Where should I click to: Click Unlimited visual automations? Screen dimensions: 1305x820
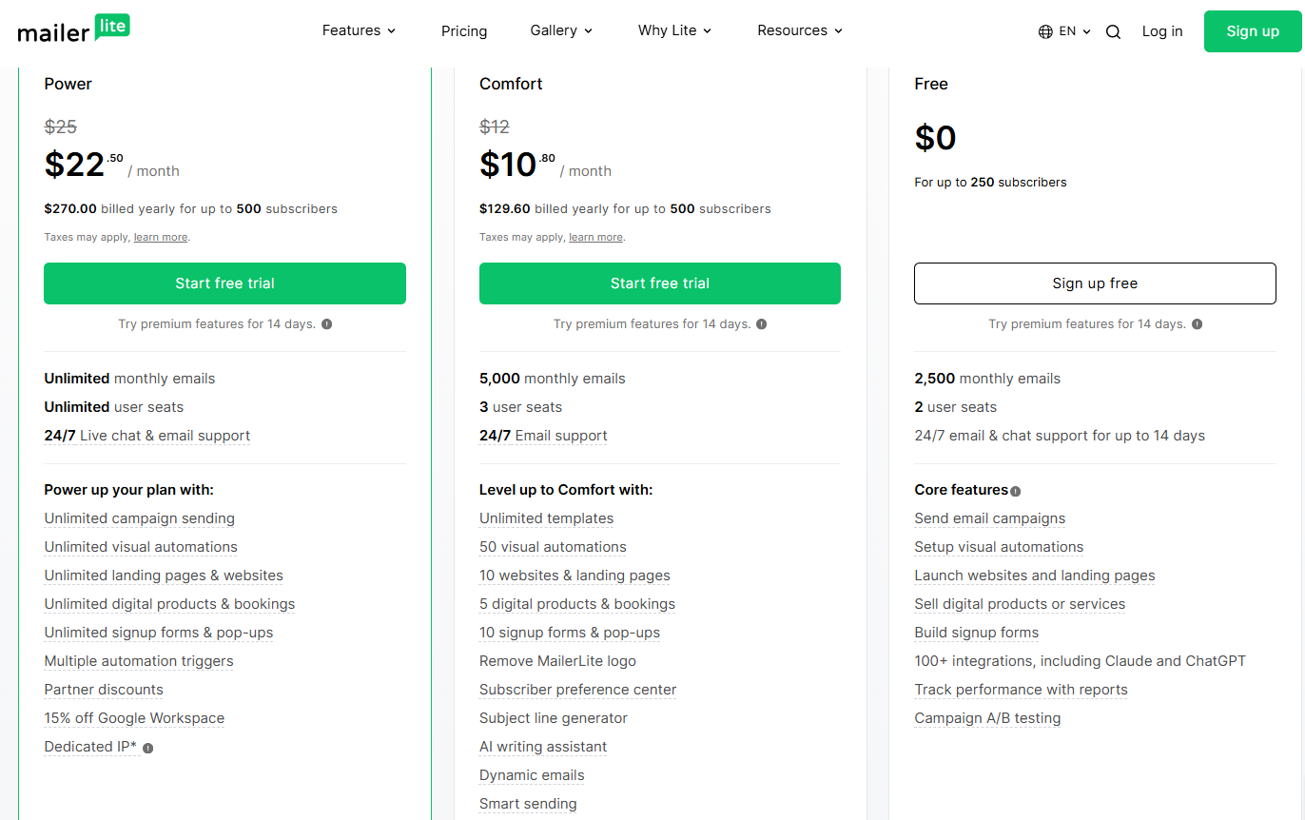141,547
